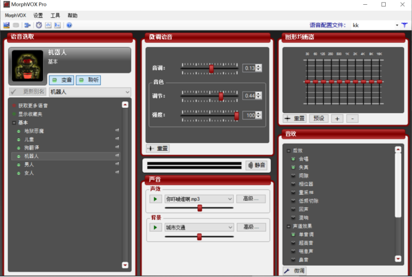
Task: Click the 高级 button next to the mp3 effect
Action: [251, 199]
